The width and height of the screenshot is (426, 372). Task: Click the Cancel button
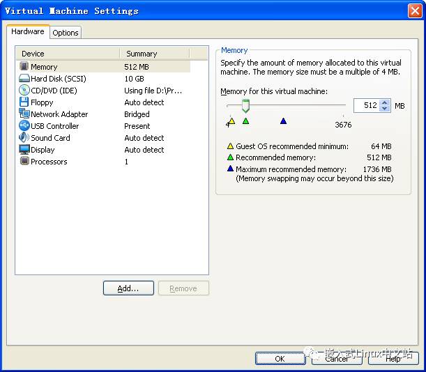[337, 359]
